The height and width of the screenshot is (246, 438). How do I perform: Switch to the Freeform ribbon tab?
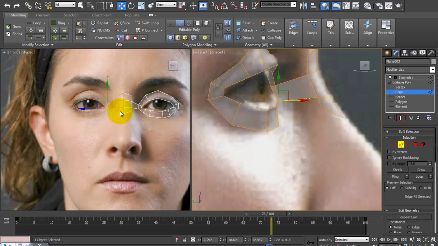pos(43,15)
